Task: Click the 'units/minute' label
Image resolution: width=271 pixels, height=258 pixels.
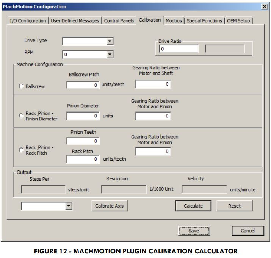Action: coord(243,190)
